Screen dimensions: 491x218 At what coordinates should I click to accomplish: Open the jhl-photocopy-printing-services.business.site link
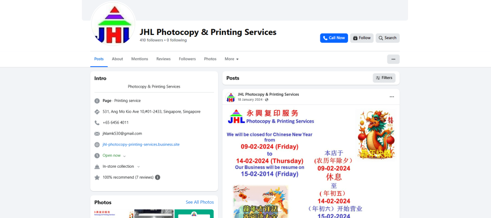click(x=141, y=145)
